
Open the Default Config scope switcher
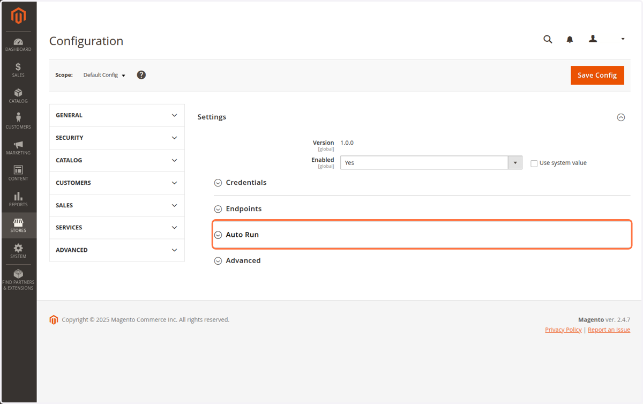pyautogui.click(x=104, y=75)
